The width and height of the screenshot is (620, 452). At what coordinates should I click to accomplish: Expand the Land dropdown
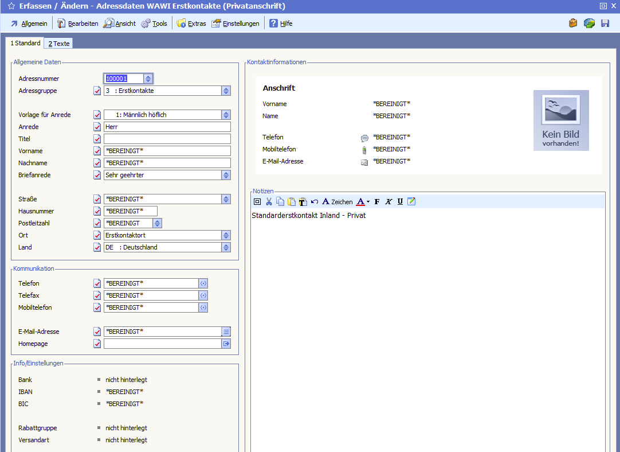tap(226, 247)
